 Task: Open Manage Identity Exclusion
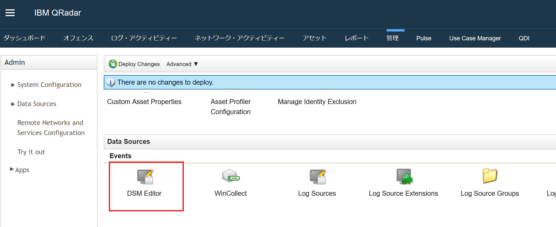(317, 102)
